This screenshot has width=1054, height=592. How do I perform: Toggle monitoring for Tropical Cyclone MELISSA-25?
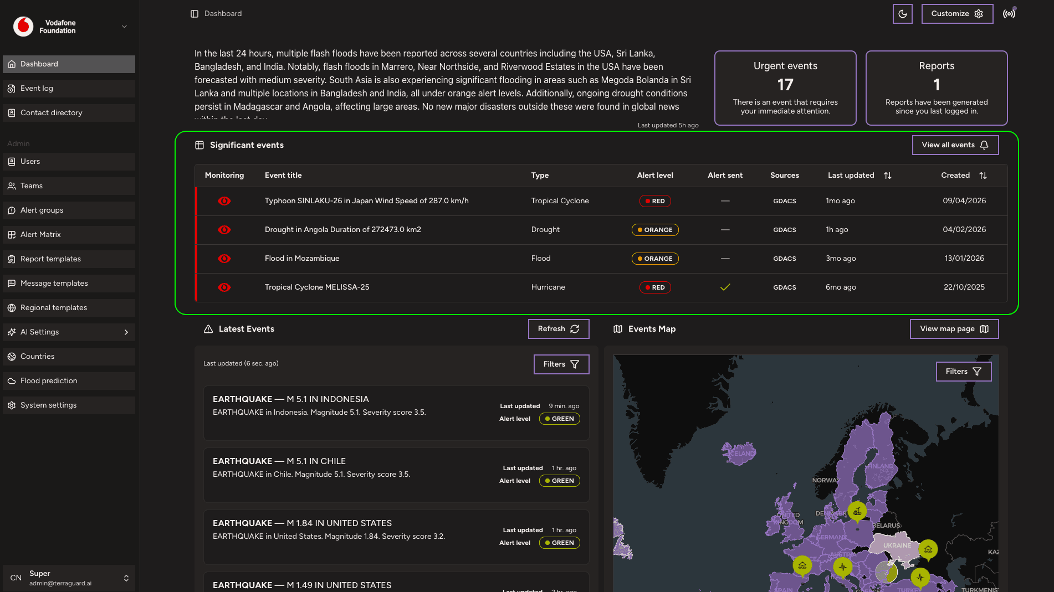pyautogui.click(x=224, y=287)
